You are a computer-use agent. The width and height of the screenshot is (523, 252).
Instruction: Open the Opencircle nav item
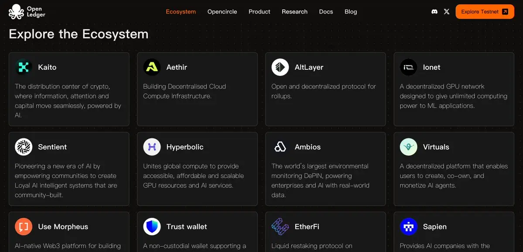(222, 12)
